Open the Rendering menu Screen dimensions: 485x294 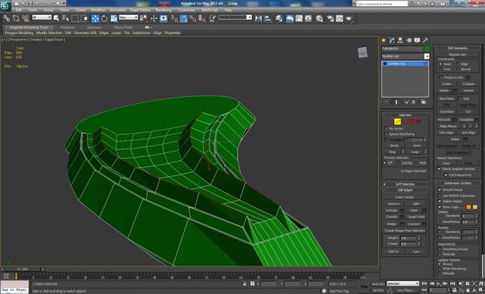click(x=164, y=10)
